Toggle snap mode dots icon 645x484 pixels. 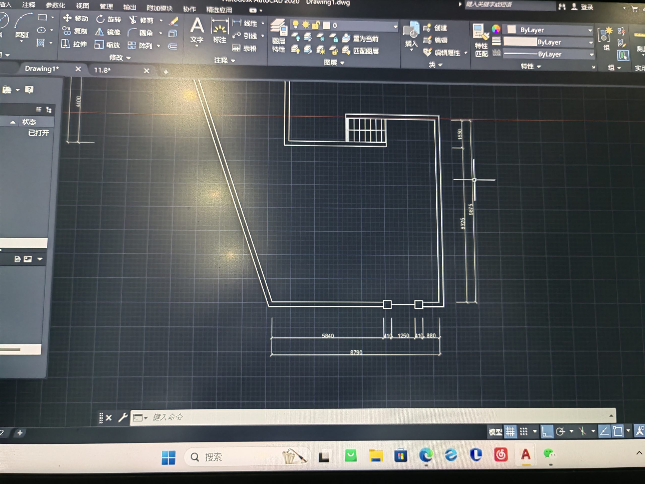tap(524, 431)
